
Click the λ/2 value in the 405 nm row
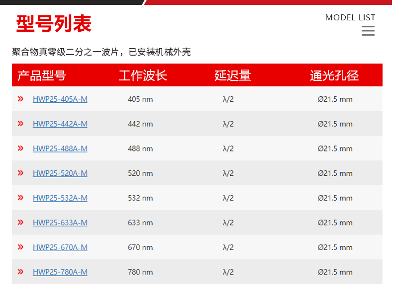pyautogui.click(x=228, y=99)
